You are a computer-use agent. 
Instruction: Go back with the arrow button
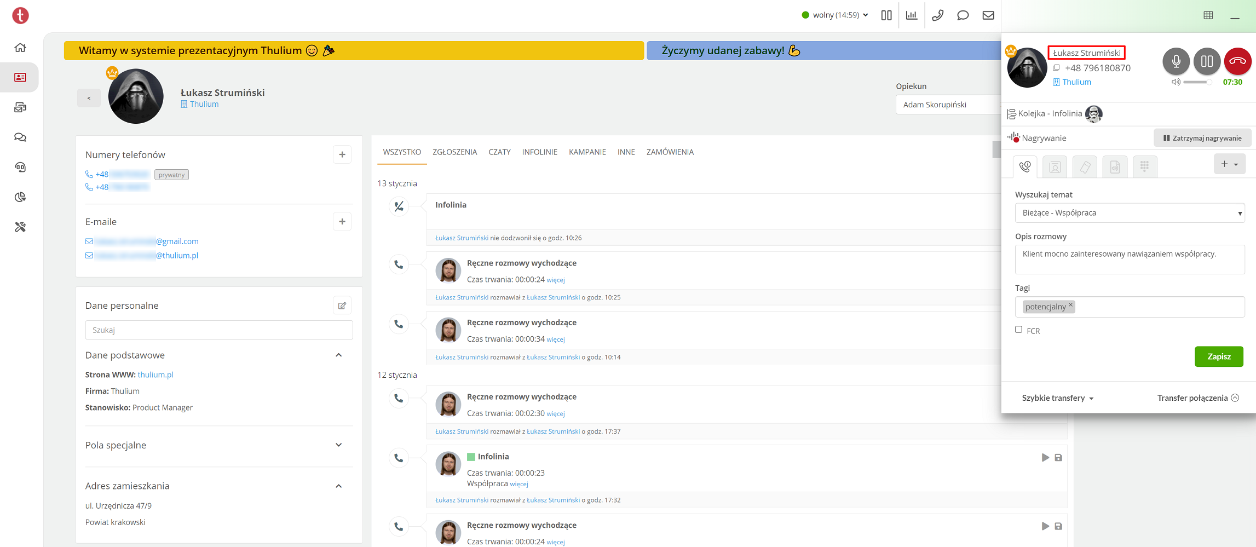[89, 98]
